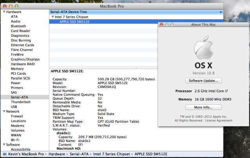Image resolution: width=250 pixels, height=158 pixels.
Task: Click the S.M.A.R.T. status Verified value
Action: tap(104, 126)
